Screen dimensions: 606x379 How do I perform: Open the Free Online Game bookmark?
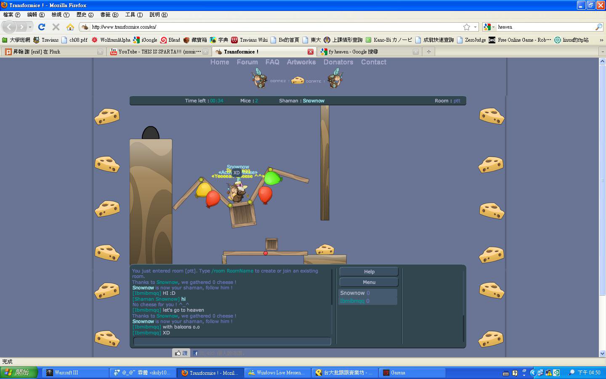point(520,40)
